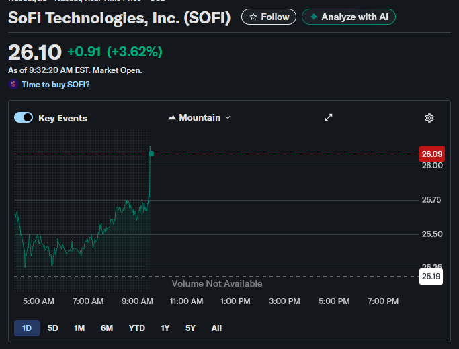Click the SoFi Technologies, Inc. (SOFI) title
459x349 pixels.
pos(119,18)
